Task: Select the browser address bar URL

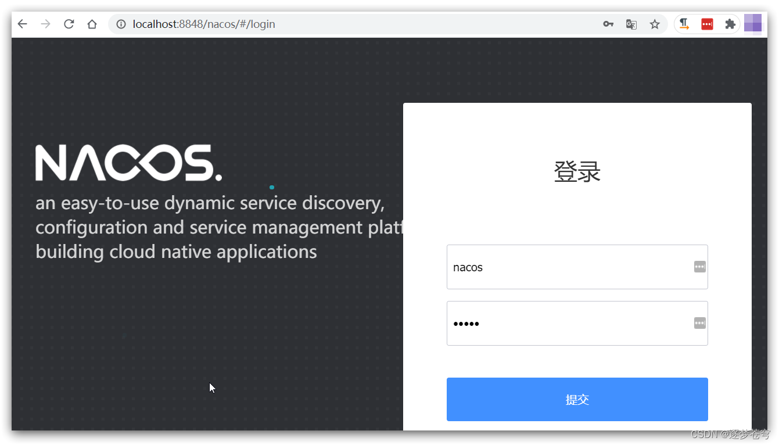Action: pyautogui.click(x=203, y=24)
